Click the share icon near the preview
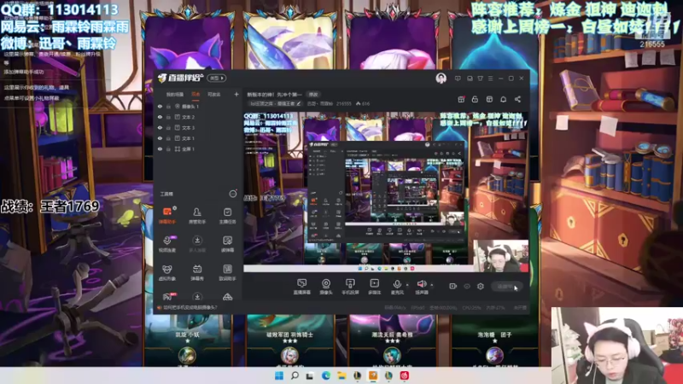683x384 pixels. point(517,99)
